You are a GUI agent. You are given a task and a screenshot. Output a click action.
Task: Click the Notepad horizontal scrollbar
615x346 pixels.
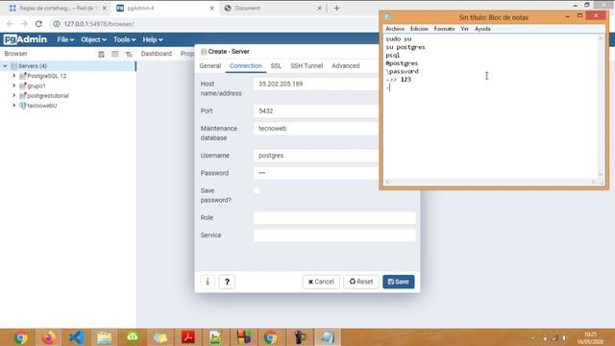tap(490, 182)
